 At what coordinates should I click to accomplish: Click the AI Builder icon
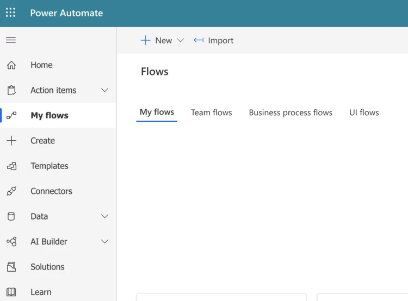coord(11,242)
